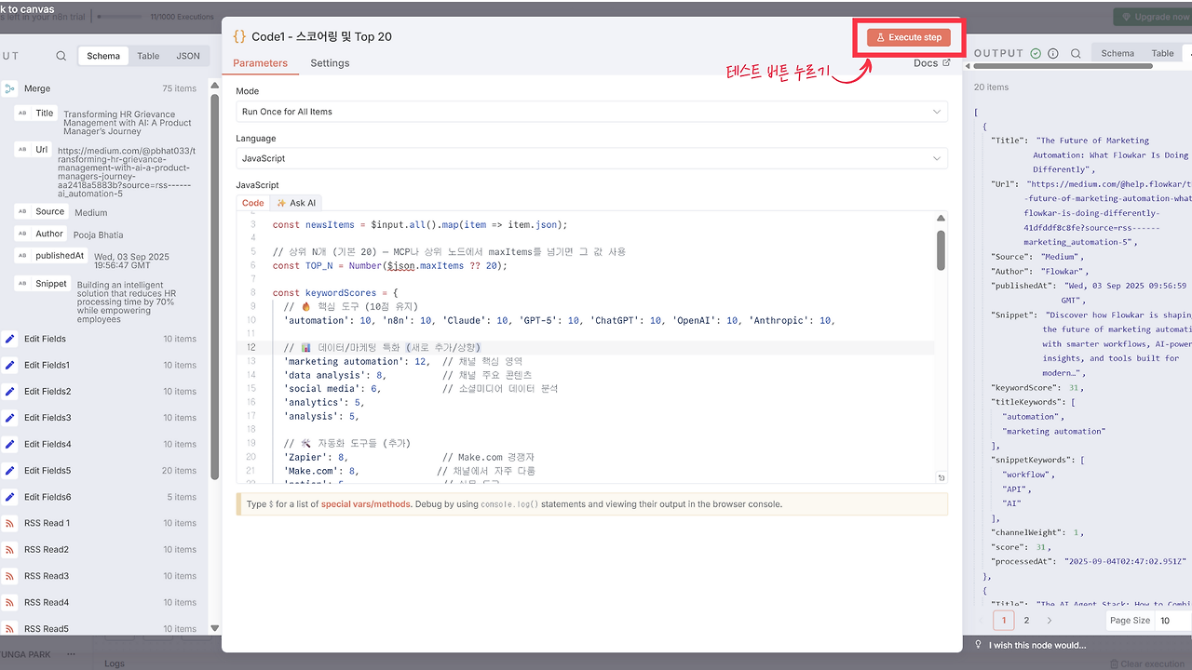Select output page 1

pos(1004,621)
